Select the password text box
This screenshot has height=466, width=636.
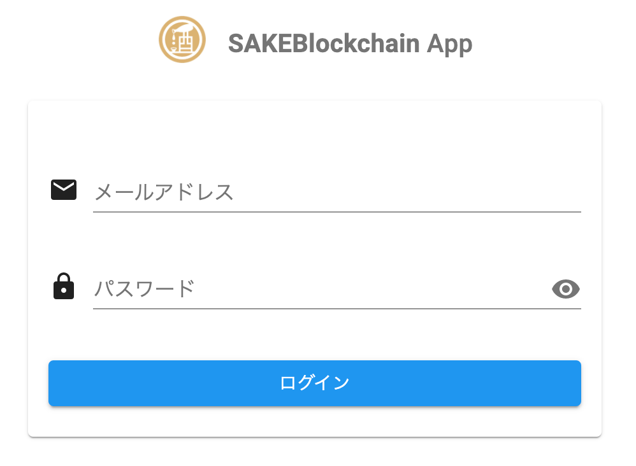[x=319, y=290]
